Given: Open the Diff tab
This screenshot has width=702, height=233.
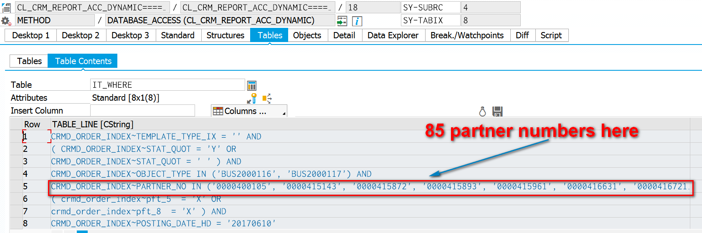Looking at the screenshot, I should tap(522, 35).
